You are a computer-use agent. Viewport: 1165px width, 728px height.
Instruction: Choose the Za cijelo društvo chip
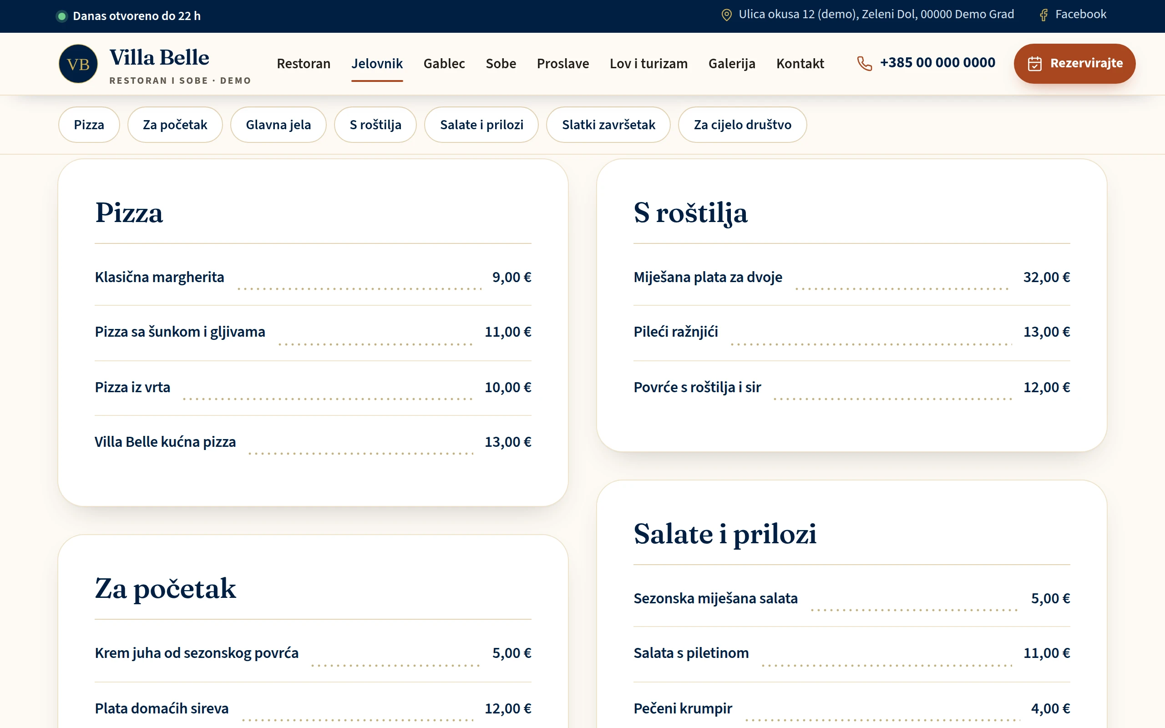pos(742,125)
